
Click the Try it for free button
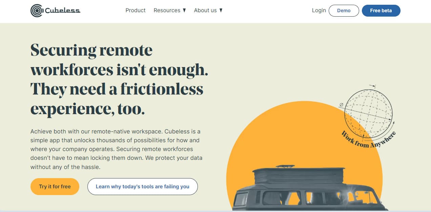[55, 187]
